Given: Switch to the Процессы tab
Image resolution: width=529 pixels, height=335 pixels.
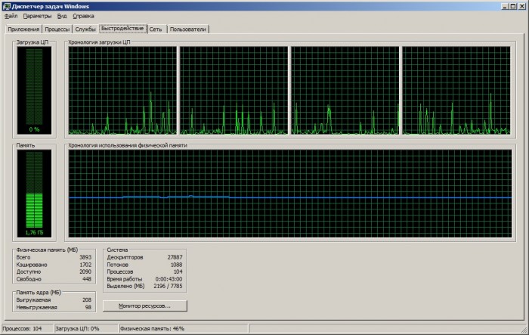Looking at the screenshot, I should click(x=57, y=29).
